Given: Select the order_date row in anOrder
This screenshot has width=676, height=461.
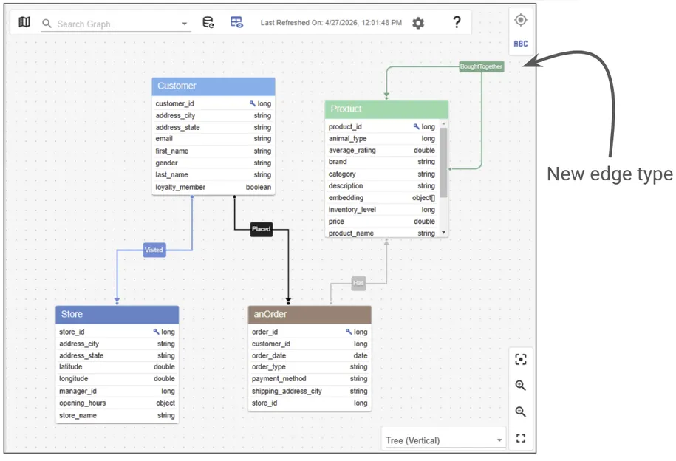Looking at the screenshot, I should [x=310, y=356].
